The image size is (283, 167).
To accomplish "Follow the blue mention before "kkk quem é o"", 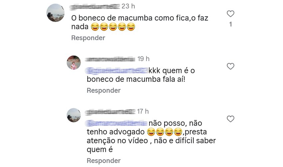I will tap(117, 70).
